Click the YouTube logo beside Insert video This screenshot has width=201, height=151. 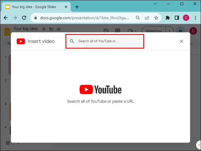pyautogui.click(x=21, y=41)
